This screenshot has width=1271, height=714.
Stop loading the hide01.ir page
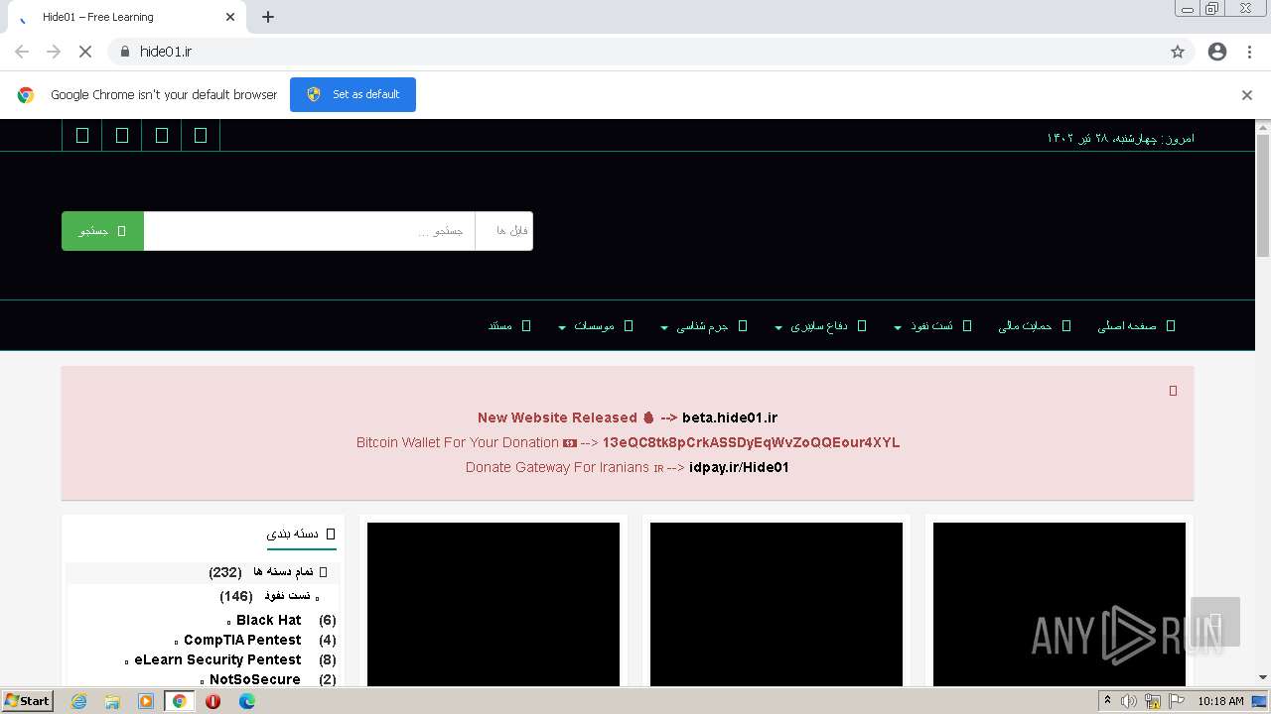tap(85, 52)
